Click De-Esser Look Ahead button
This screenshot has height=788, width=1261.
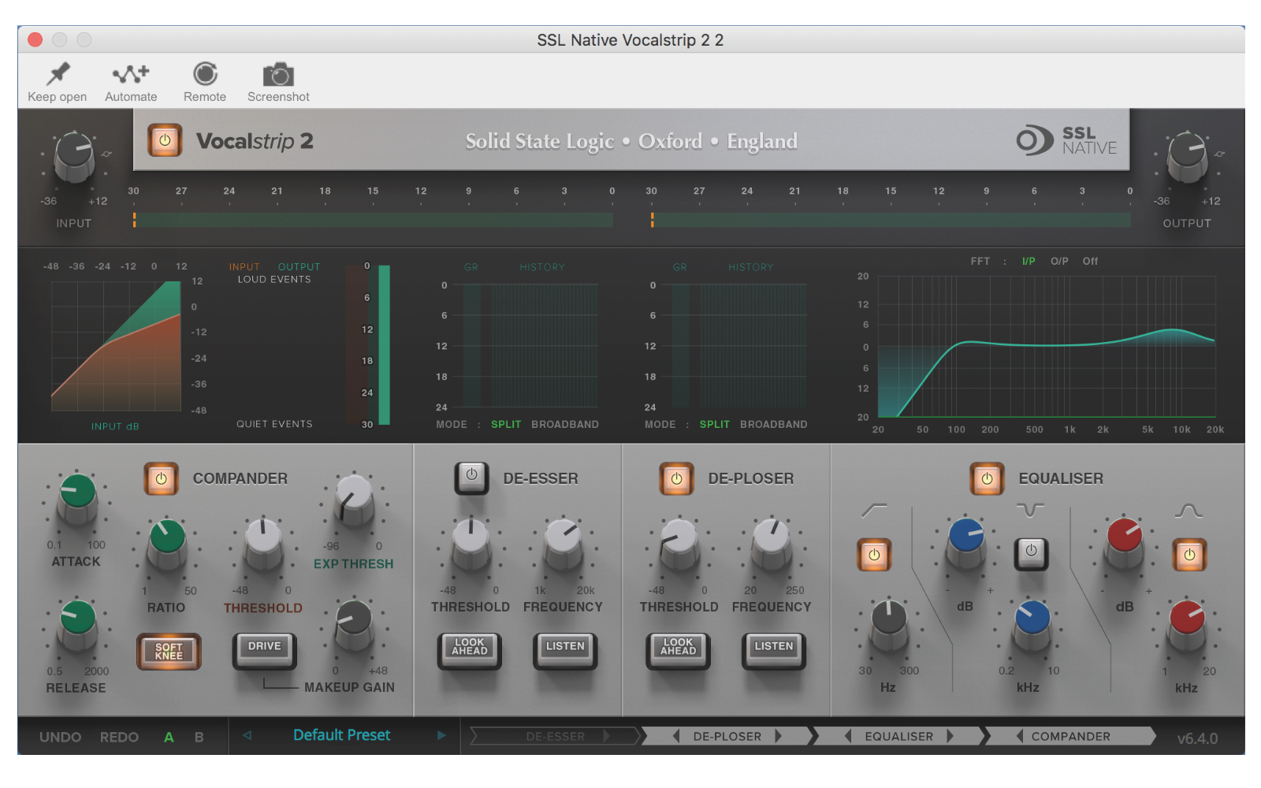pos(470,650)
